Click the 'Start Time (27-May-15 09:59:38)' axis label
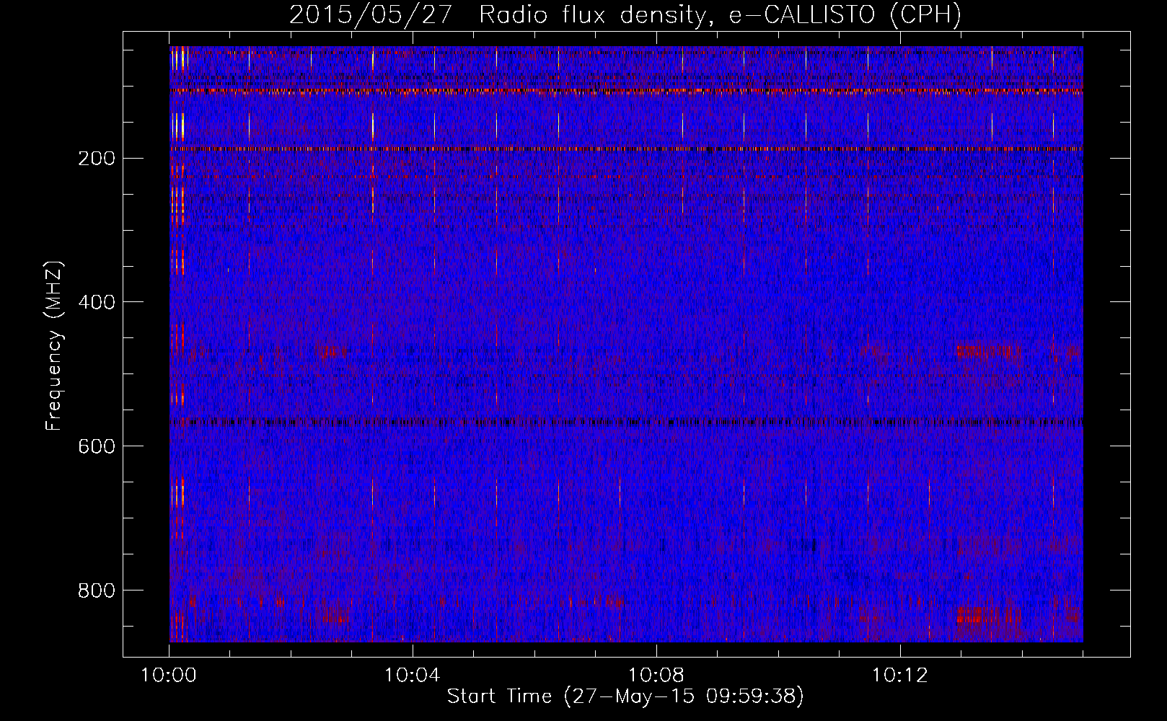This screenshot has width=1167, height=721. point(625,696)
